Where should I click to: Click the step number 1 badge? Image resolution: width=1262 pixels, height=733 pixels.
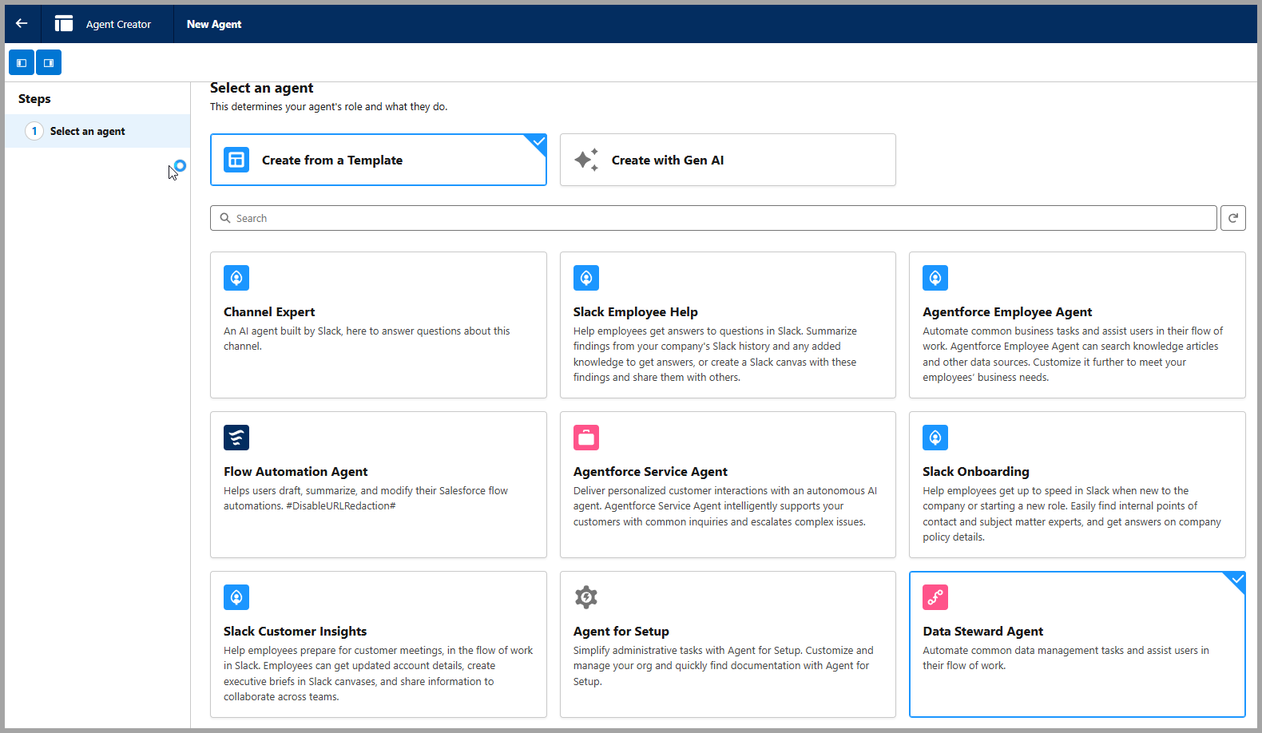coord(34,131)
